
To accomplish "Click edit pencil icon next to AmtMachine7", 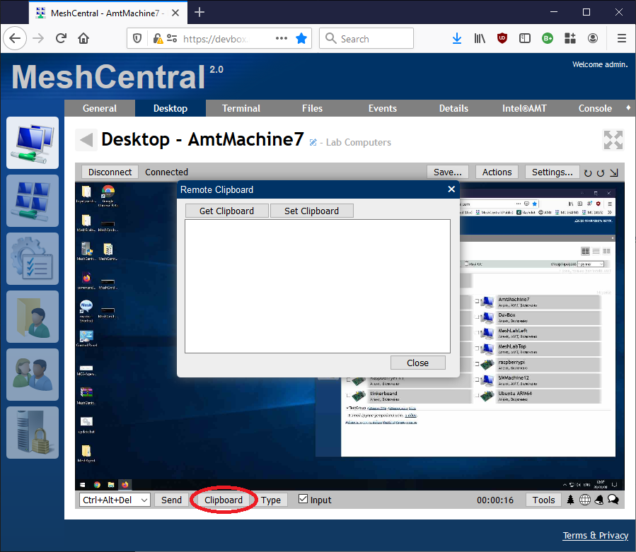I will pyautogui.click(x=313, y=142).
